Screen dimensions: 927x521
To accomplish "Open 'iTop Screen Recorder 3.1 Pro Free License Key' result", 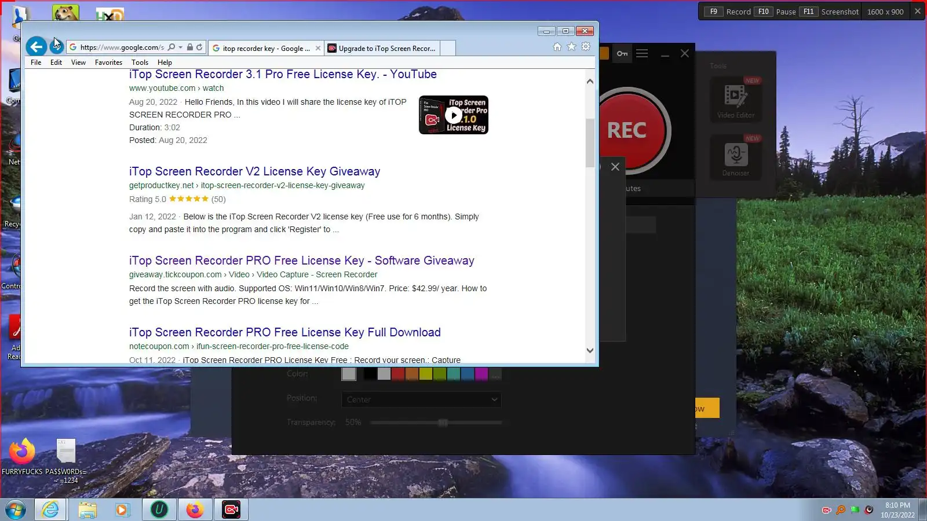I will [x=283, y=75].
